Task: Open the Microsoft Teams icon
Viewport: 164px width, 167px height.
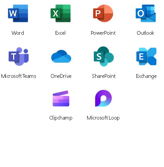Action: [x=19, y=56]
